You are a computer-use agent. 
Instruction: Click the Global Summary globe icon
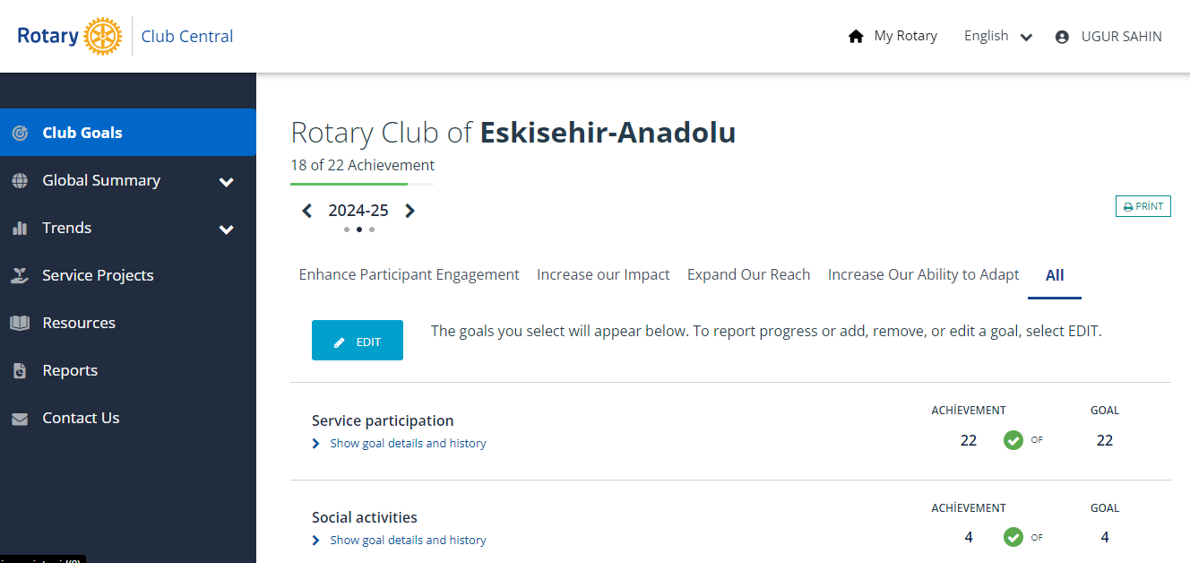point(20,180)
